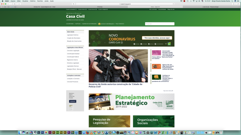
Task: Open Legislação Histórica sidebar link
Action: pyautogui.click(x=73, y=35)
